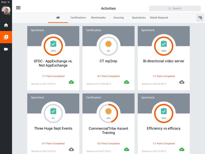Click the Bi-directional video server clipboard icon

click(164, 44)
